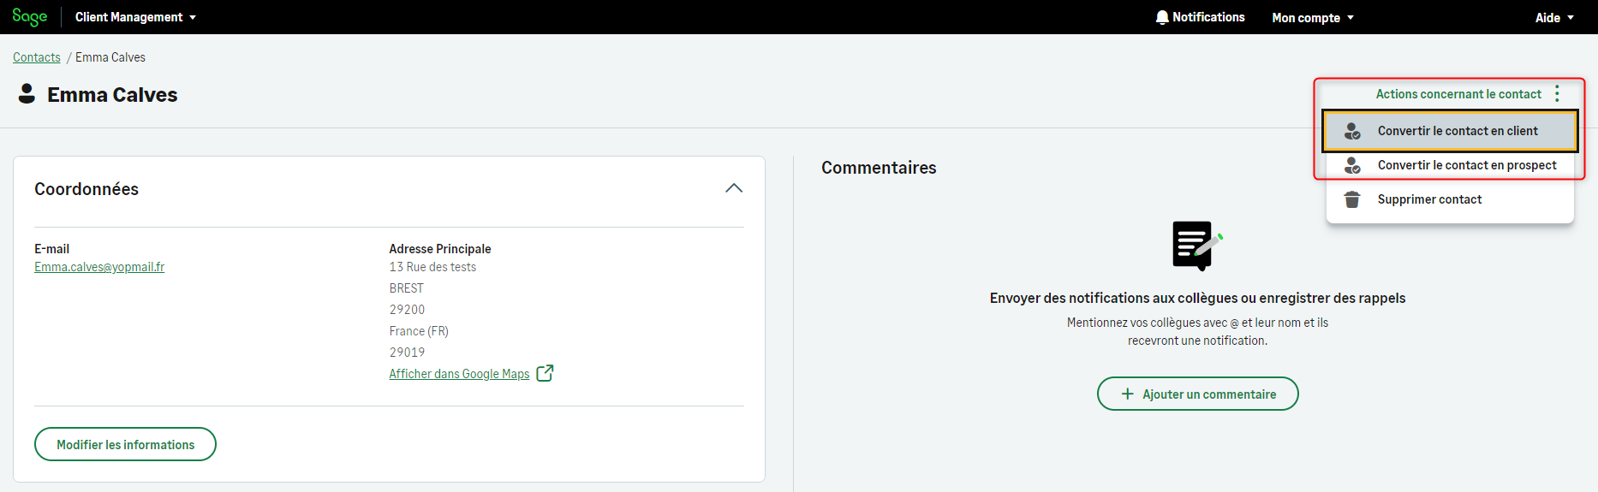Choose Supprimer contact from the menu
The height and width of the screenshot is (492, 1598).
pyautogui.click(x=1429, y=199)
